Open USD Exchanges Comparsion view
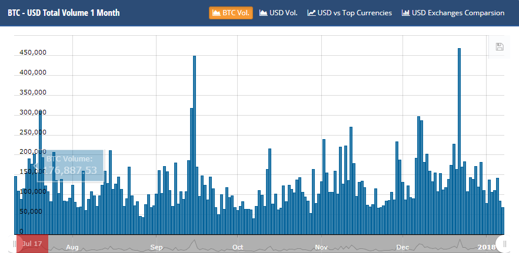The width and height of the screenshot is (519, 253). pyautogui.click(x=453, y=13)
